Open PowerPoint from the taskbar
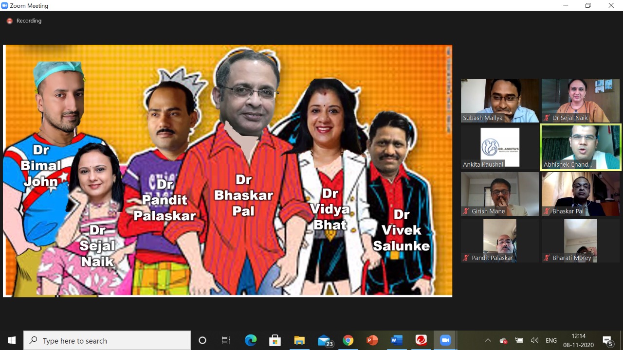Screen dimensions: 623x350 pyautogui.click(x=372, y=340)
